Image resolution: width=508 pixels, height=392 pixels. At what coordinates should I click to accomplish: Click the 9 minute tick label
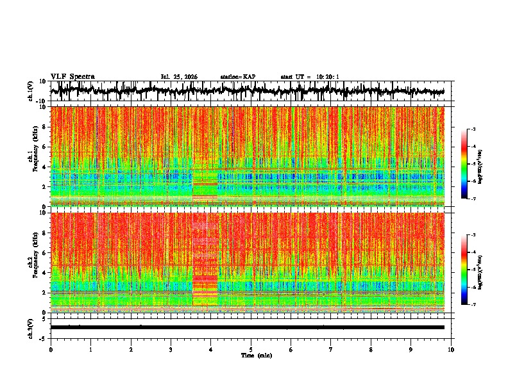coord(411,350)
